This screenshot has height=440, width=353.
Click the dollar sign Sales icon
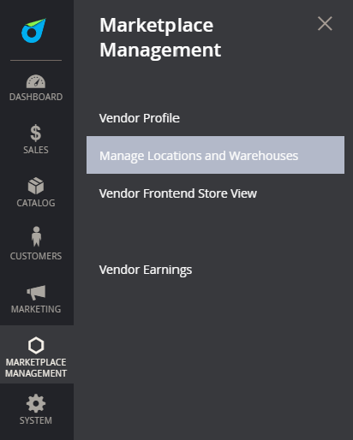(x=36, y=133)
